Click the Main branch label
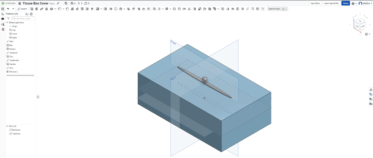Image resolution: width=373 pixels, height=158 pixels. click(52, 4)
